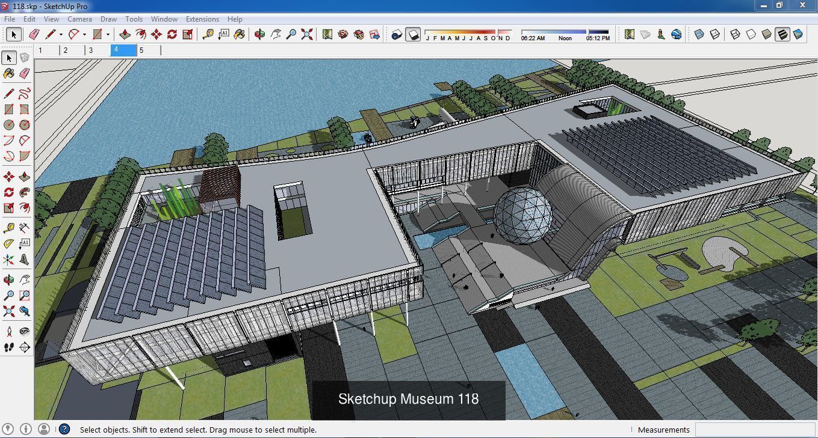This screenshot has width=818, height=438.
Task: Open 3D Warehouse
Action: pos(343,34)
